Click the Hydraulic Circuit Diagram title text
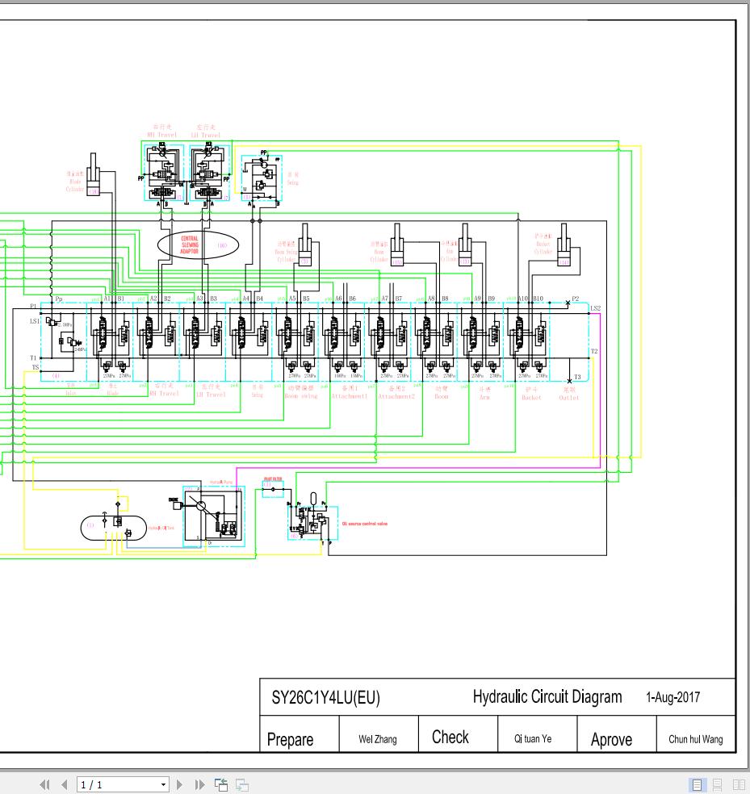This screenshot has height=794, width=750. point(547,697)
